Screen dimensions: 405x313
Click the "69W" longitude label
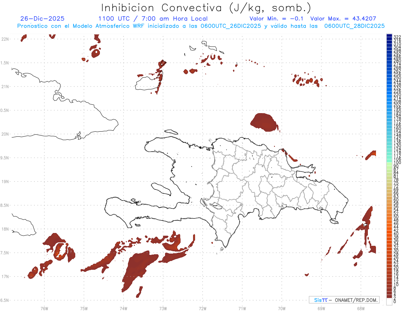321,309
